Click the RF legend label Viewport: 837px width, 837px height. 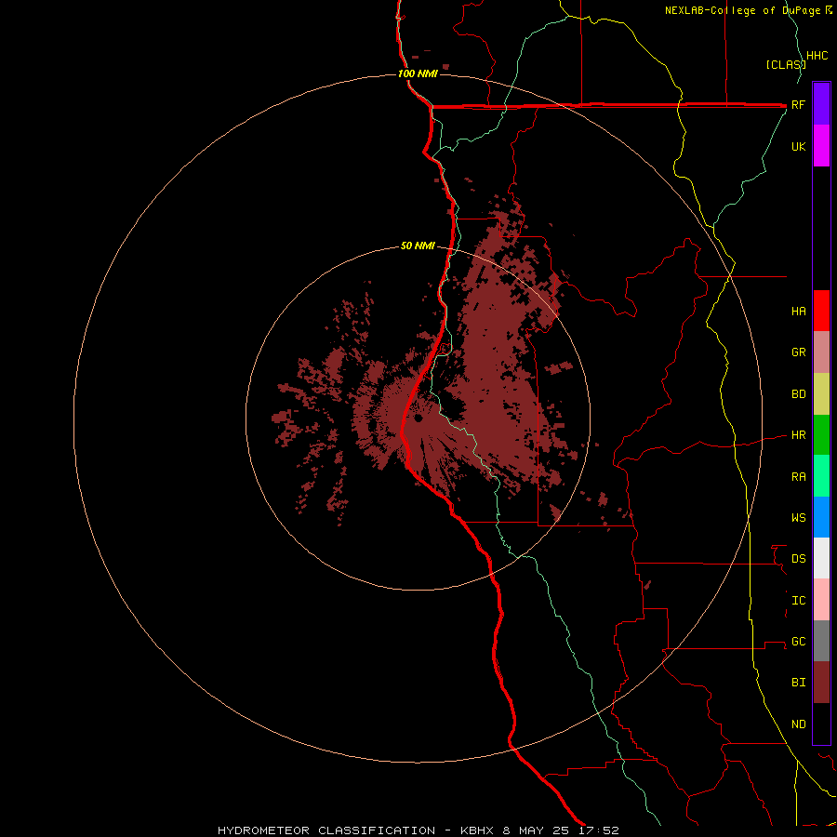pyautogui.click(x=798, y=104)
